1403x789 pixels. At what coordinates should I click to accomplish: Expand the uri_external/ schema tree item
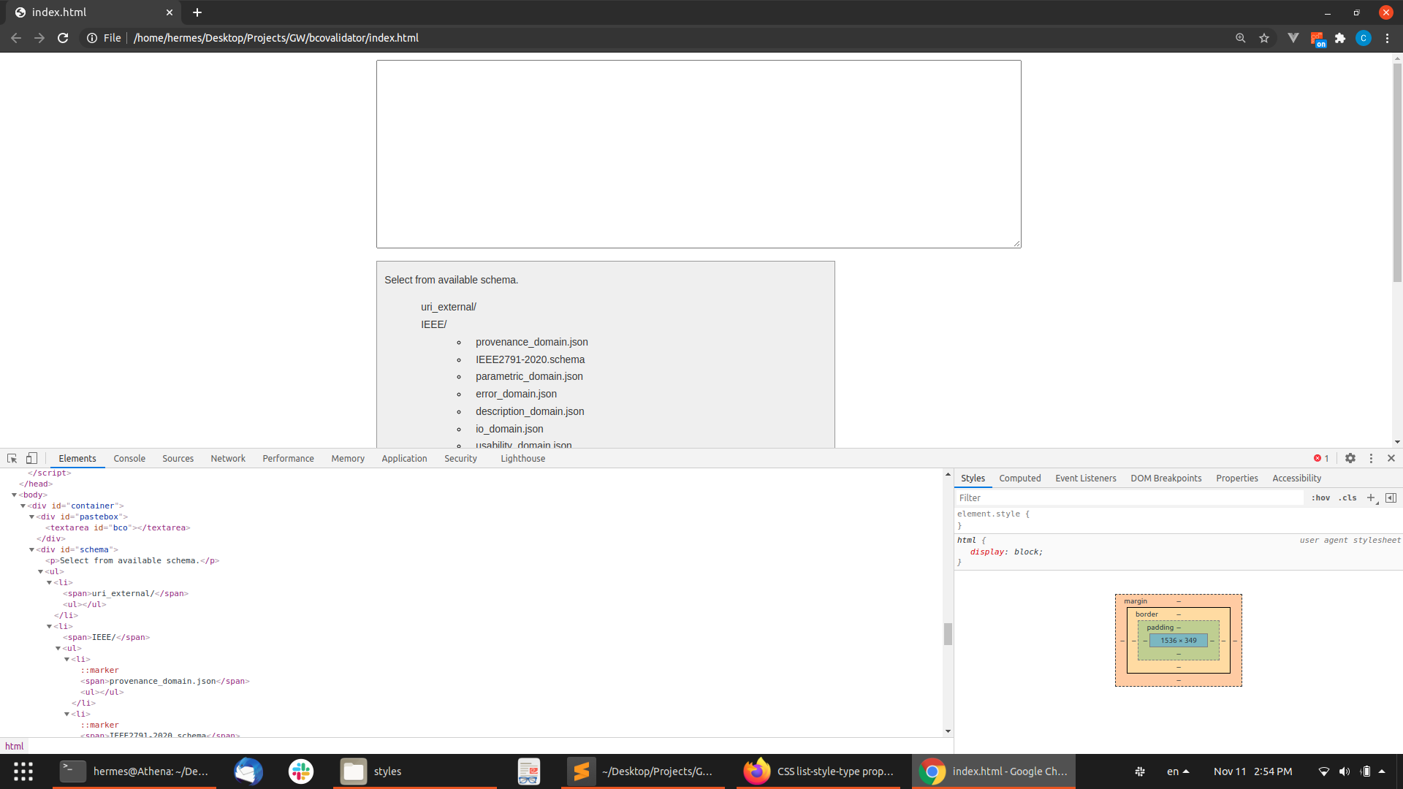pyautogui.click(x=449, y=306)
